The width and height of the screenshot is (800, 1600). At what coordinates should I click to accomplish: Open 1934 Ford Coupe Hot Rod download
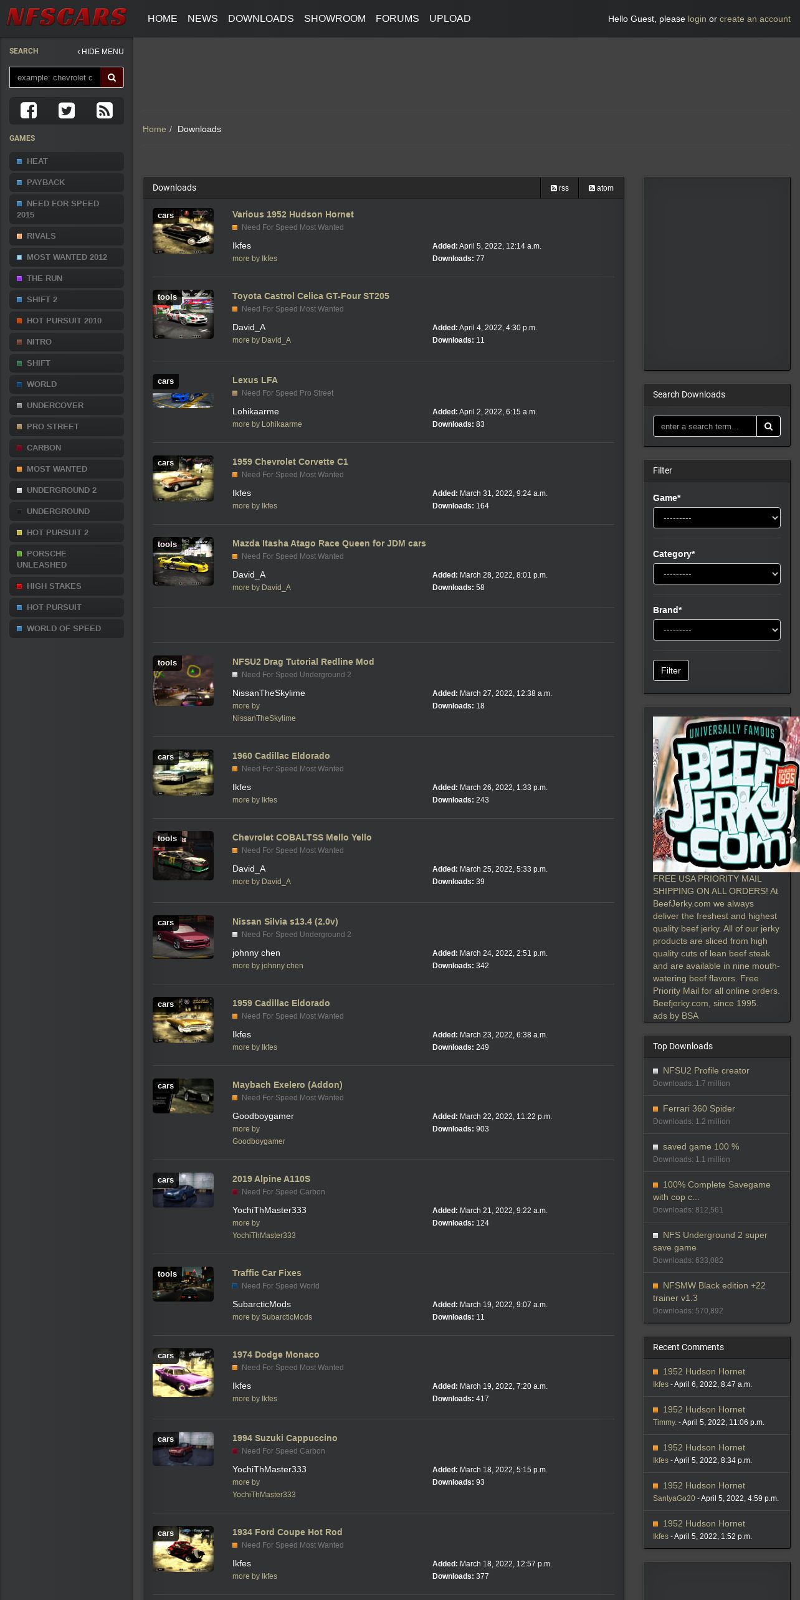point(287,1532)
